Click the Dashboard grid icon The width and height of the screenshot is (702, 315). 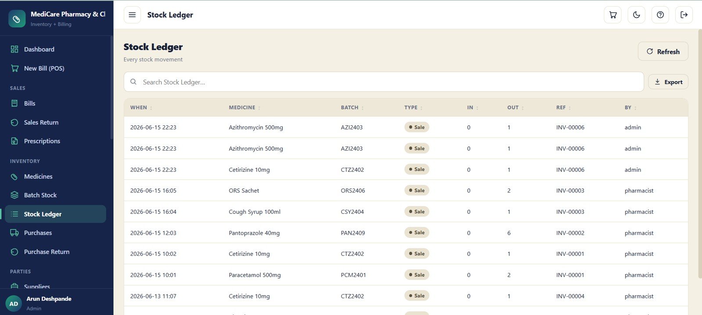click(x=14, y=50)
